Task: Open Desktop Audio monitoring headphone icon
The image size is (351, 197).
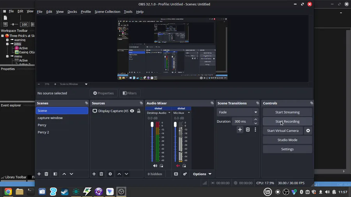Action: tap(161, 166)
